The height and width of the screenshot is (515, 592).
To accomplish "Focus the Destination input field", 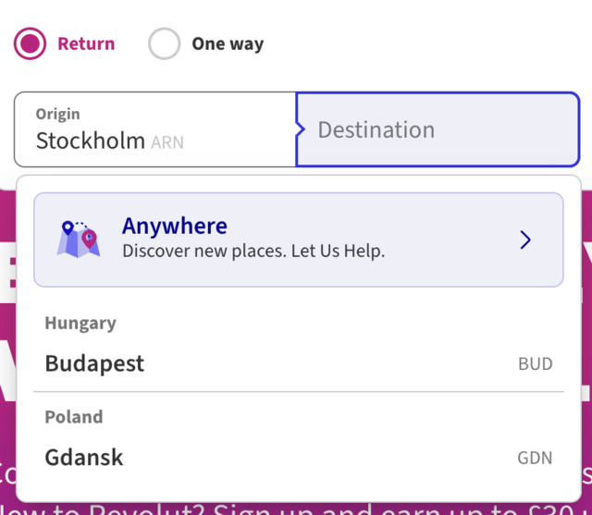I will [x=438, y=129].
